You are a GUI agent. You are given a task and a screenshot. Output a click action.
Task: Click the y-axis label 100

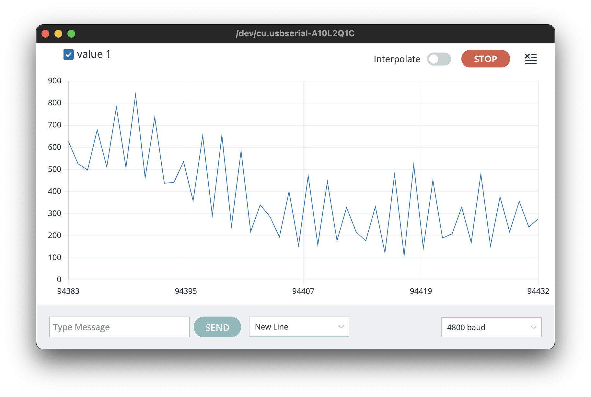coord(54,258)
